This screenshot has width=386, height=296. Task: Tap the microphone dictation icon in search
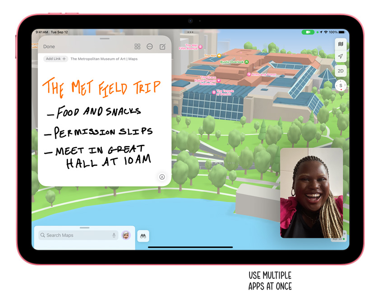(114, 235)
